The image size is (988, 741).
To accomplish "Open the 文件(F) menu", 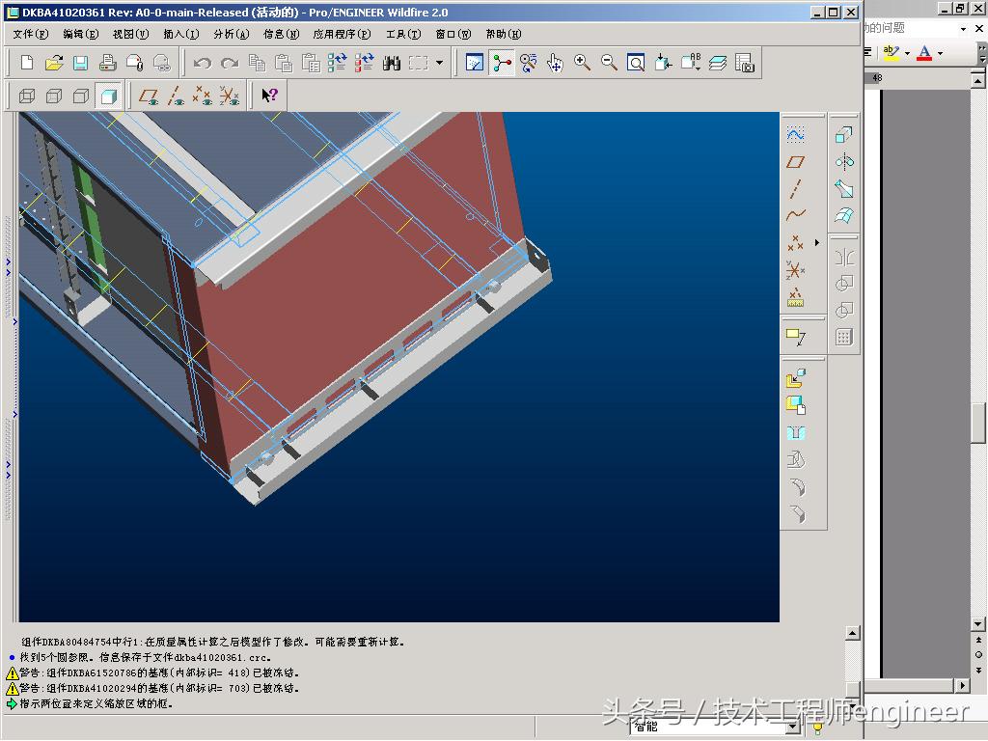I will 30,34.
